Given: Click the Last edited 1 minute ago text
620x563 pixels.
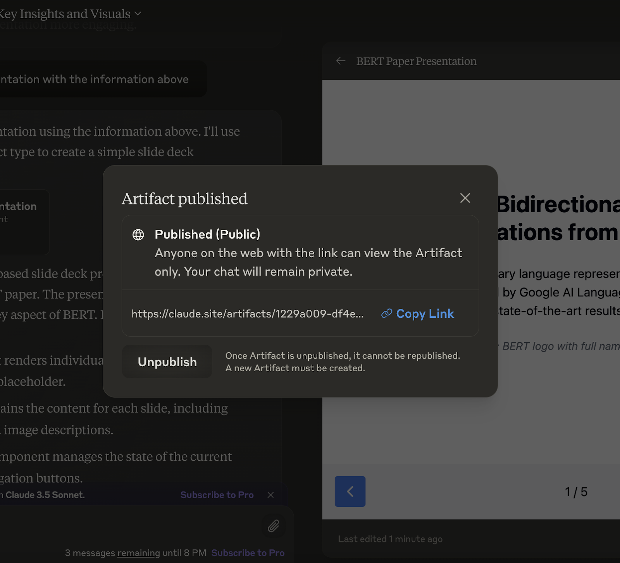Looking at the screenshot, I should 390,539.
